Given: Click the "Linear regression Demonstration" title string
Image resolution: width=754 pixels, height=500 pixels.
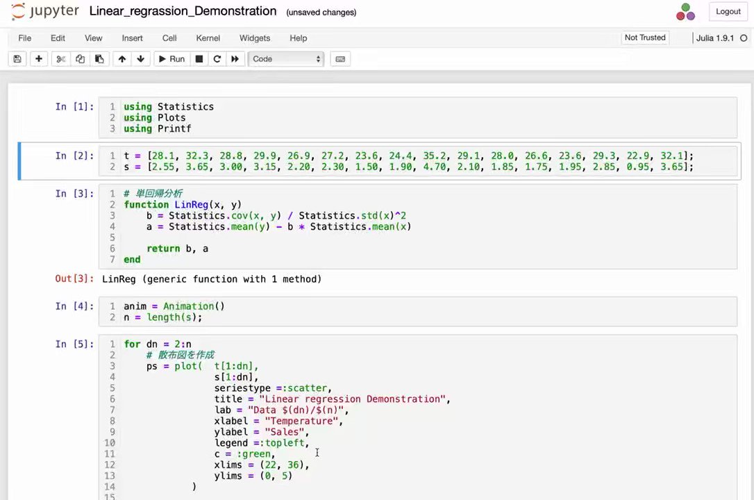Looking at the screenshot, I should [x=353, y=399].
